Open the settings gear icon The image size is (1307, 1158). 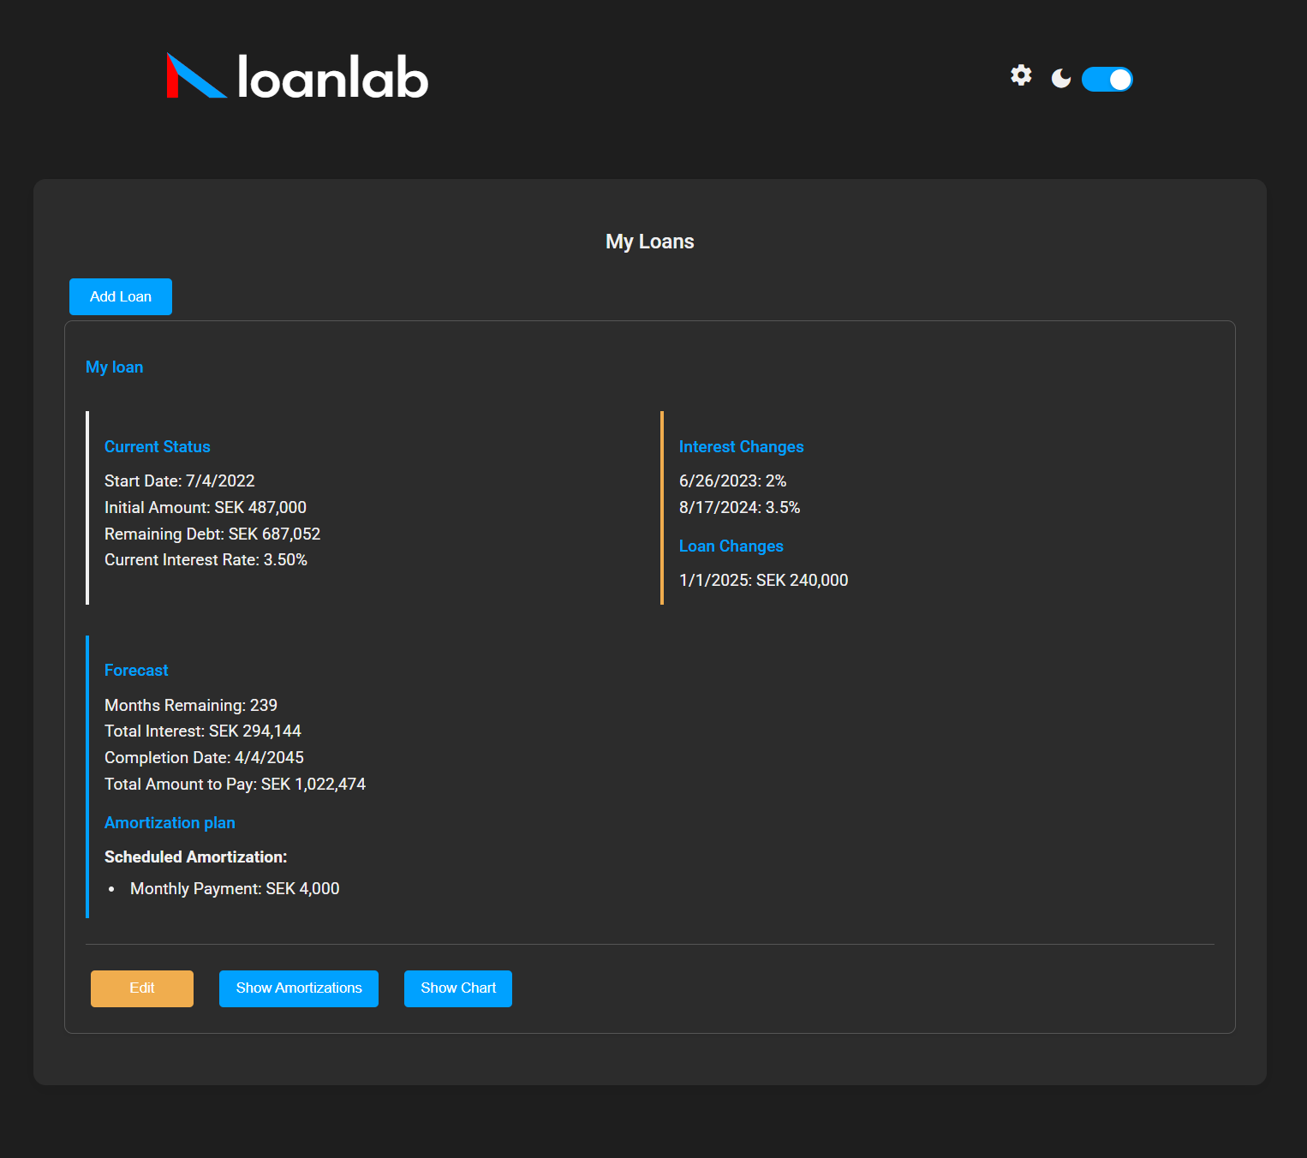[1021, 75]
